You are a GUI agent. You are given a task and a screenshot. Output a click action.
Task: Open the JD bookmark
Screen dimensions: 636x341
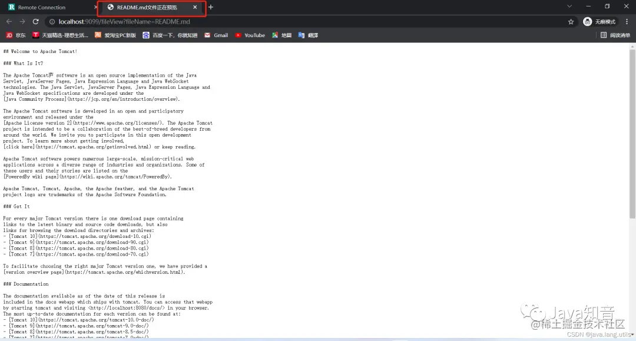click(x=16, y=35)
